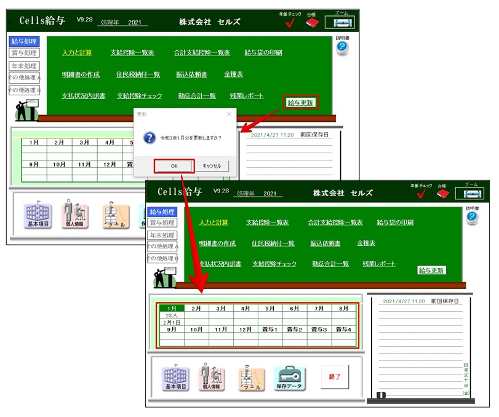Select 賞与処理 tab in front window
The image size is (499, 417).
[x=162, y=223]
